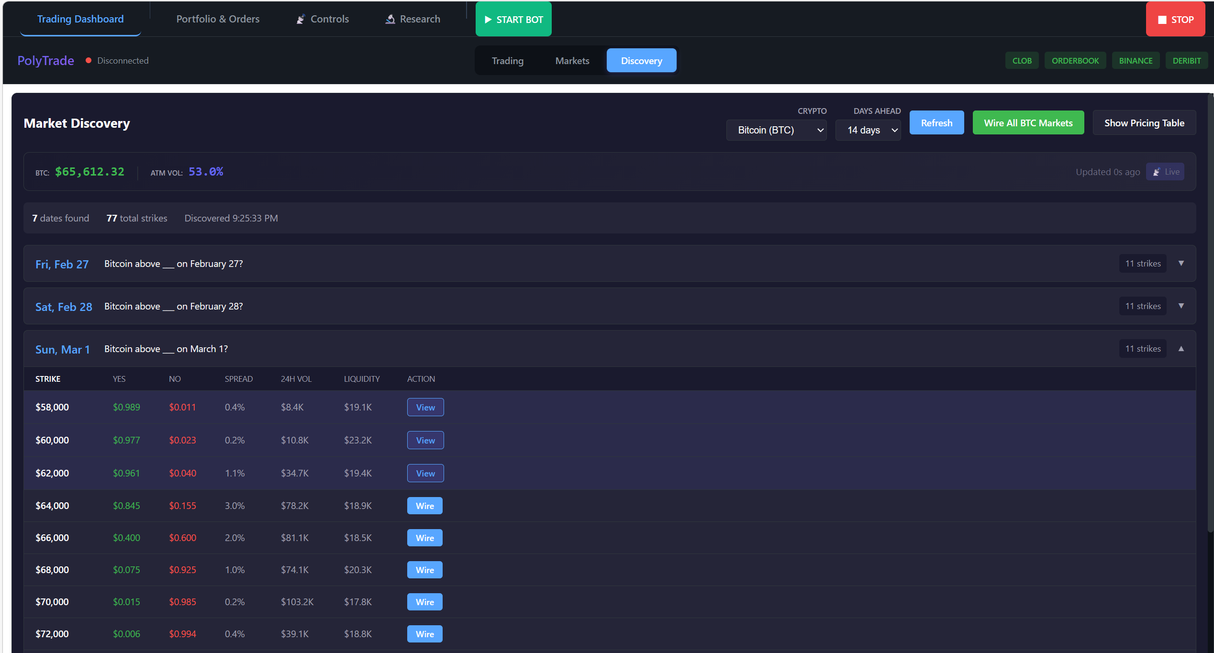Screen dimensions: 1214x653
Task: Switch to the Portfolio & Orders tab
Action: click(218, 19)
